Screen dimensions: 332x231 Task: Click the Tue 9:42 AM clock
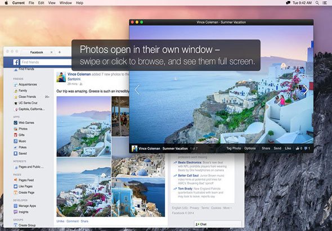(302, 3)
